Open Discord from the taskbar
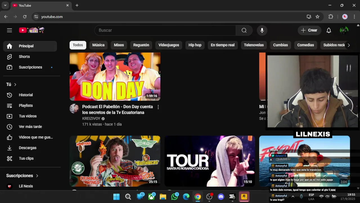Viewport: 360px width, 203px height. 221,197
